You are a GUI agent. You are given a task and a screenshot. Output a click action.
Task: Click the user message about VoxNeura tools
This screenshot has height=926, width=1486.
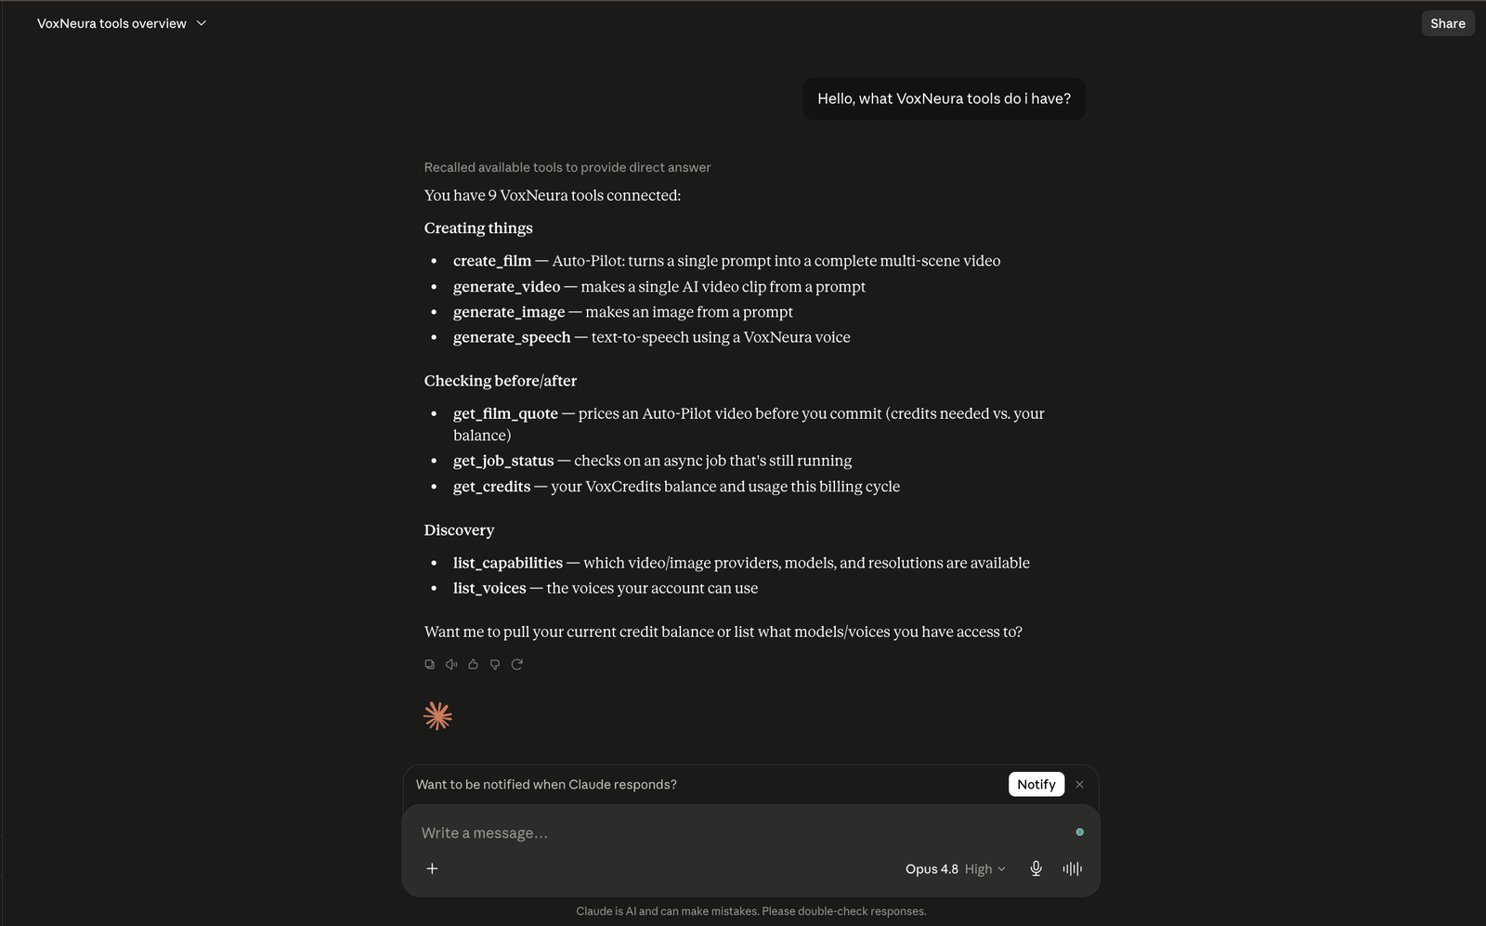944,98
